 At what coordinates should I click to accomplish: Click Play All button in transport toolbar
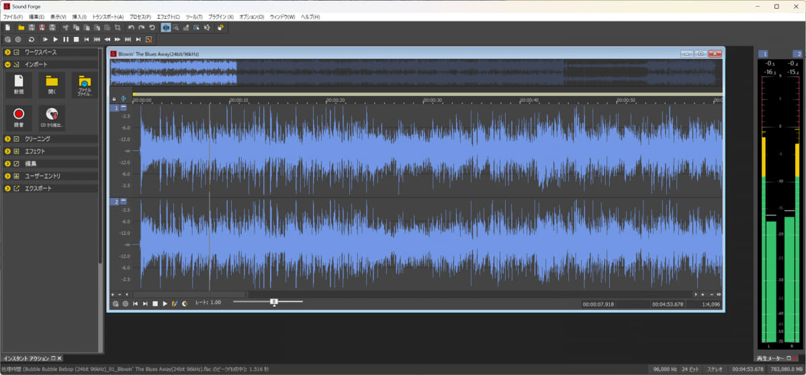pos(45,40)
